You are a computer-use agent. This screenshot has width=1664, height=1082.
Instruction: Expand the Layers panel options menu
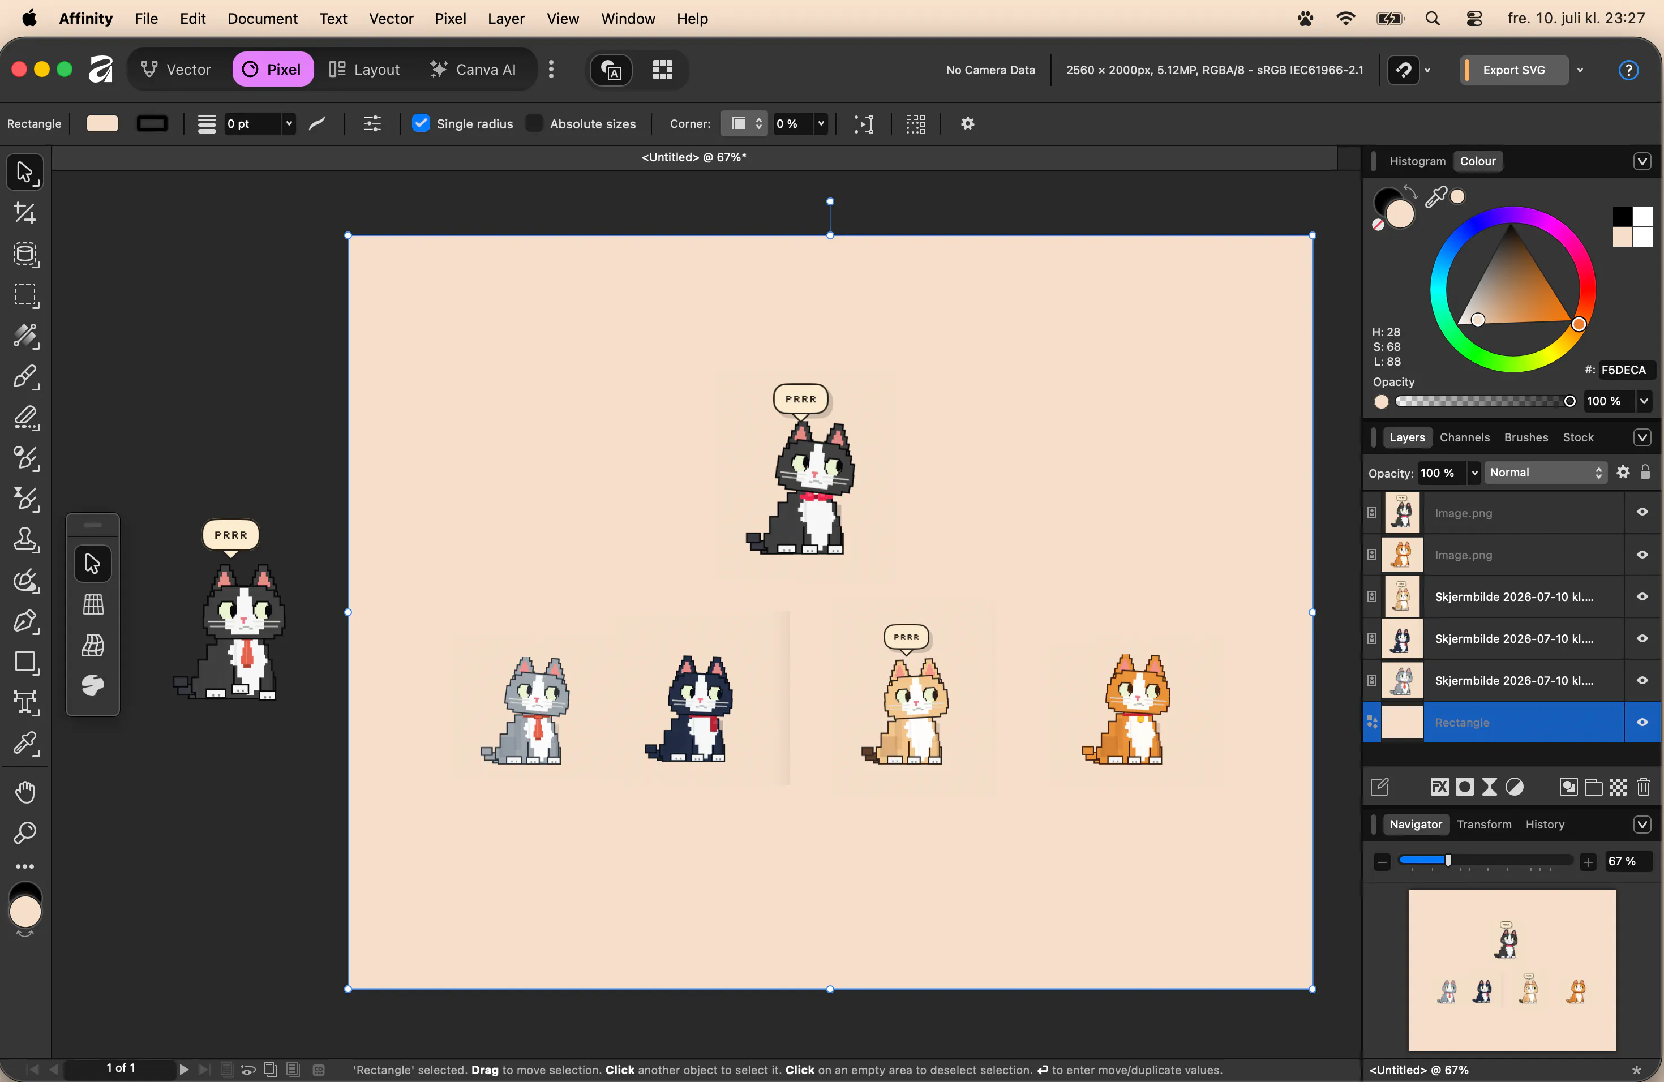tap(1642, 437)
